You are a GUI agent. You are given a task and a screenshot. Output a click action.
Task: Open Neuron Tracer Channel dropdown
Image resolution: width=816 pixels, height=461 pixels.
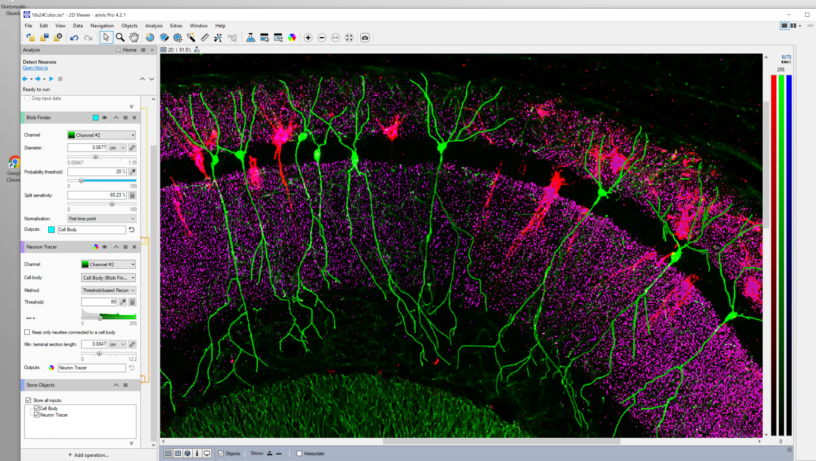(108, 264)
